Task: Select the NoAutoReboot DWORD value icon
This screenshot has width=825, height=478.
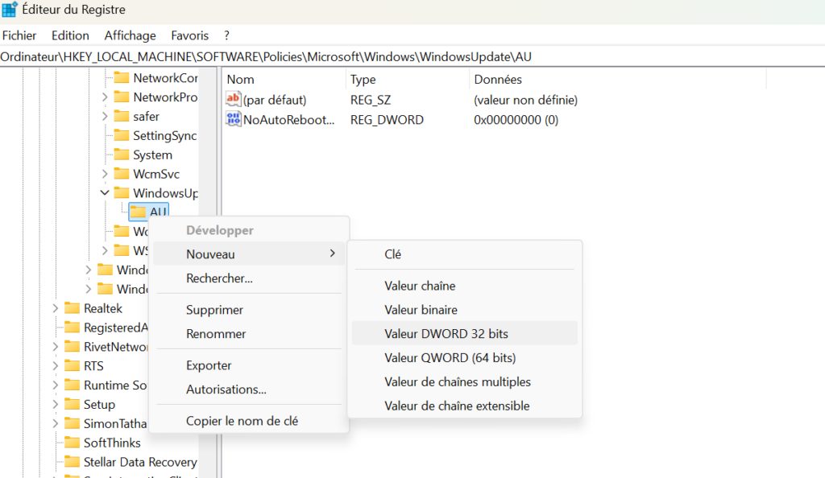Action: 233,119
